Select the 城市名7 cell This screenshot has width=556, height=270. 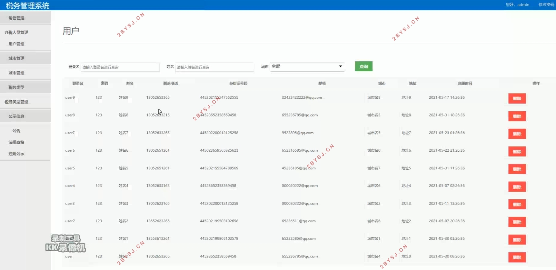(x=374, y=168)
